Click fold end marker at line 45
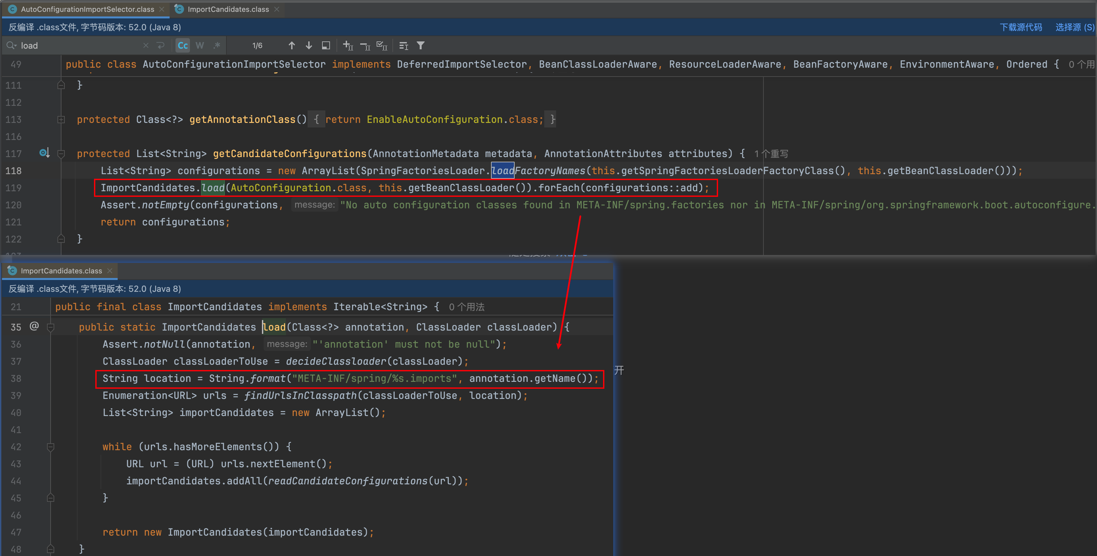The height and width of the screenshot is (556, 1097). [51, 498]
